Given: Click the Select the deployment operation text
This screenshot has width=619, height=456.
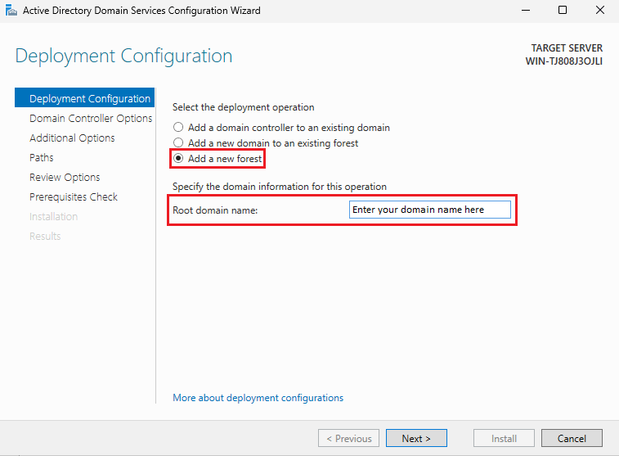Looking at the screenshot, I should (244, 107).
